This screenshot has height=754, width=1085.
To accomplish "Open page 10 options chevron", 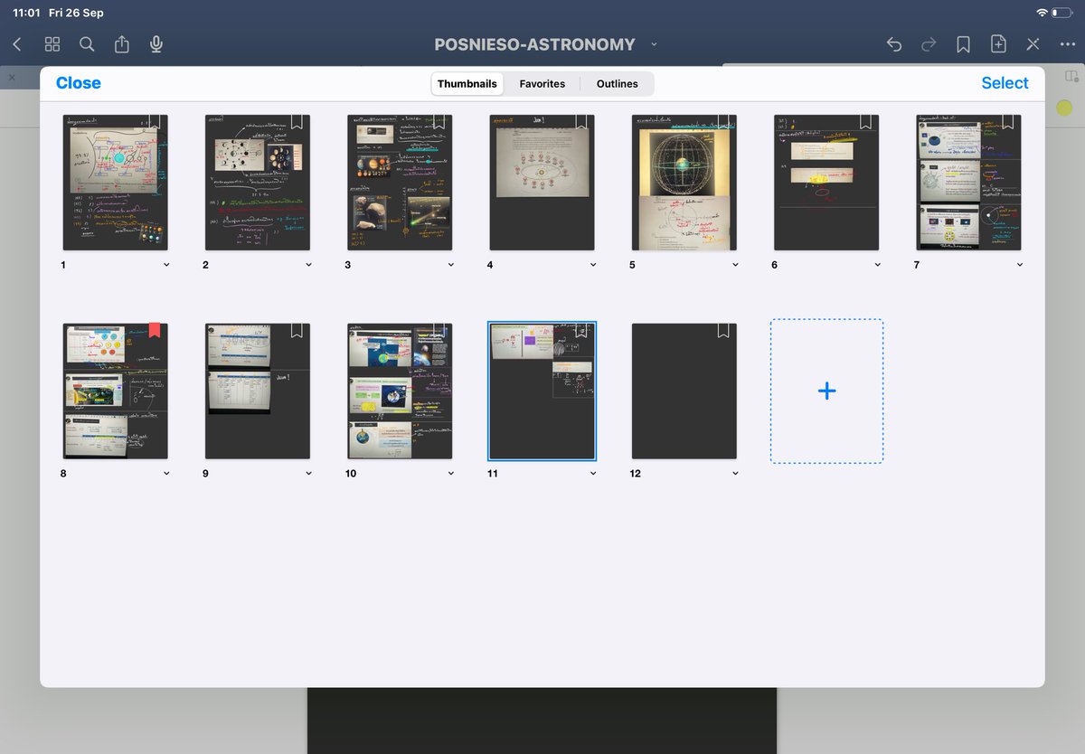I will pos(450,474).
